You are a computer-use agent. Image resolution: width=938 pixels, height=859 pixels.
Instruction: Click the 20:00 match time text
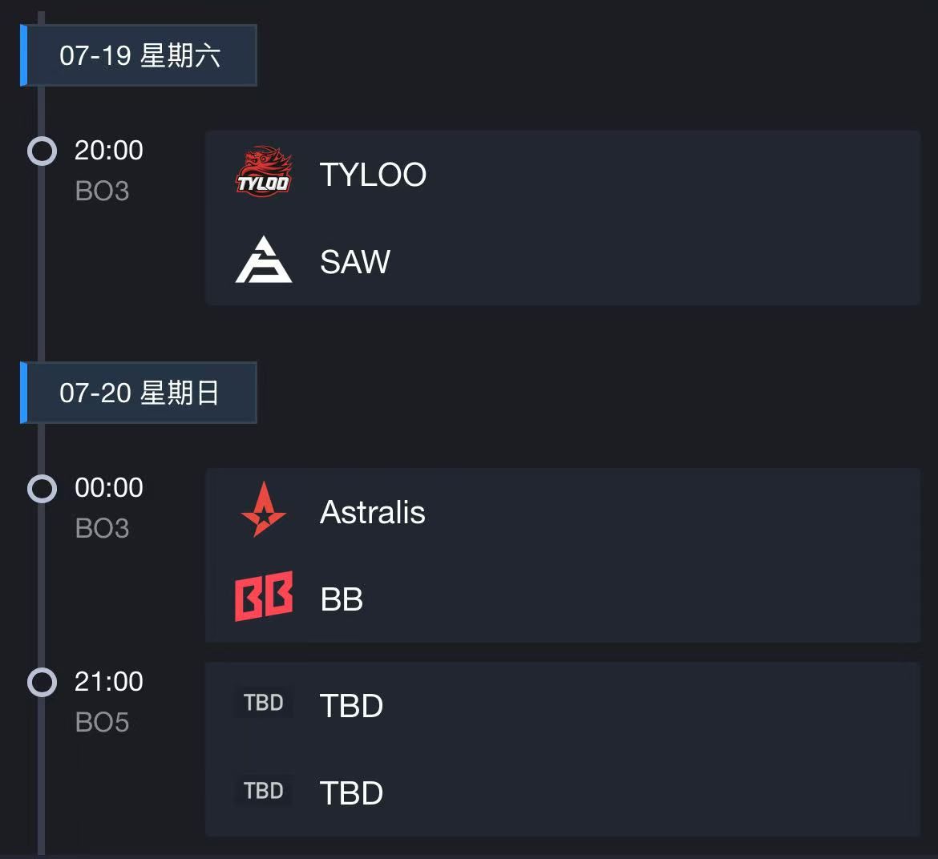click(x=109, y=150)
